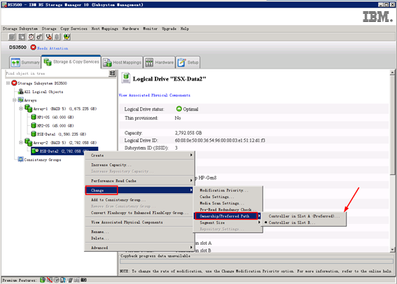Choose Delete... in the context menu

click(139, 239)
